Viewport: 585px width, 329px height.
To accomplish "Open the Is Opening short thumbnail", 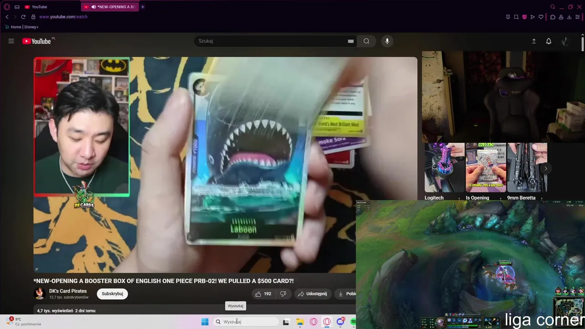I will tap(485, 167).
